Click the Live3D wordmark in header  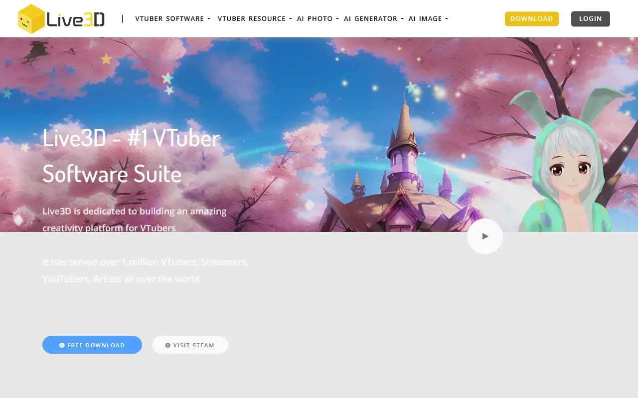coord(76,19)
